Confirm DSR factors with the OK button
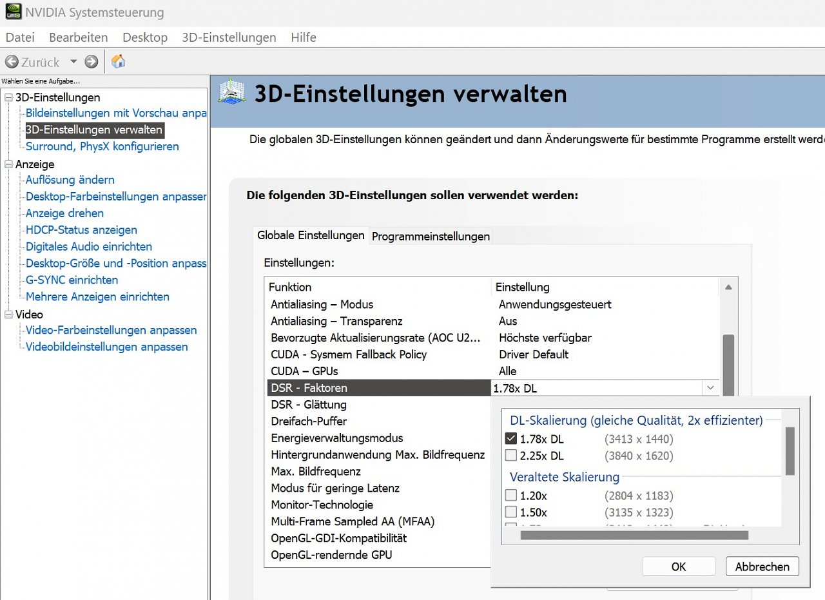 tap(679, 566)
